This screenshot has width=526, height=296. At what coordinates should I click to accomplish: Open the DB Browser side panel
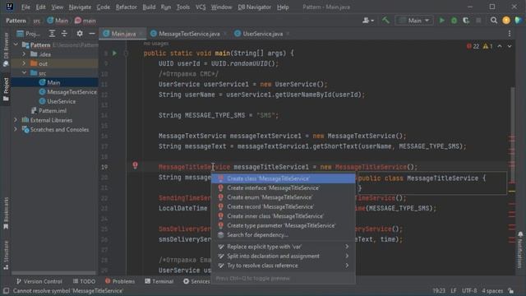(x=6, y=49)
